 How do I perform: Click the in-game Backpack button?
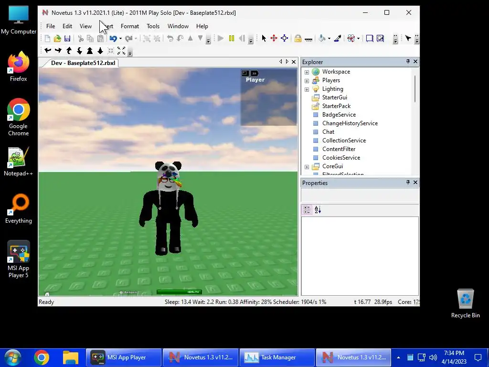click(128, 292)
